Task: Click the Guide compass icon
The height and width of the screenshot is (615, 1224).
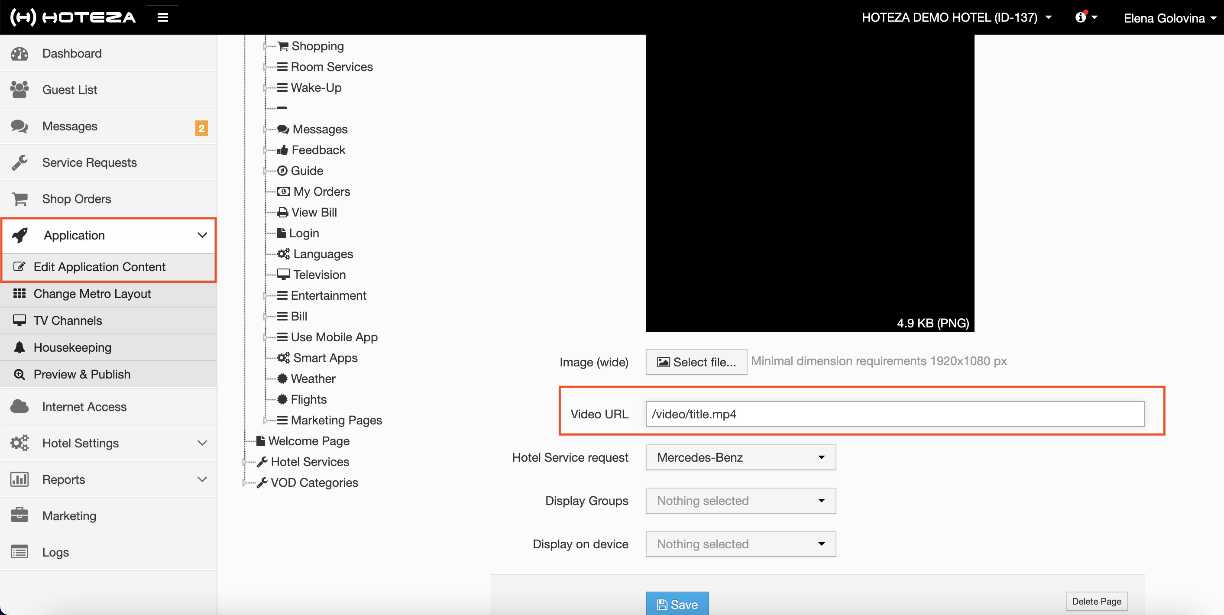Action: click(x=282, y=171)
